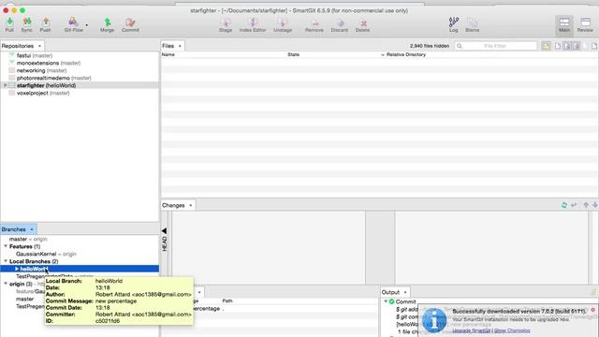
Task: Collapse the Commit entry in the Output panel
Action: (386, 301)
